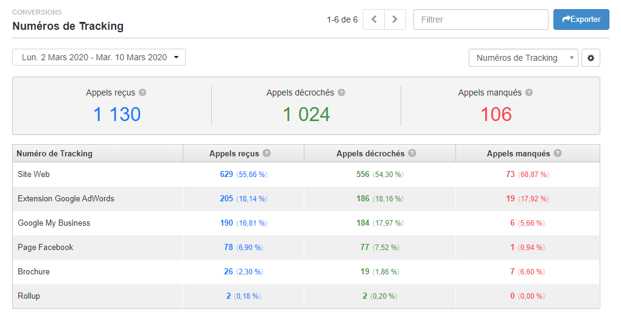Click 556 answered calls for Site Web

point(363,174)
